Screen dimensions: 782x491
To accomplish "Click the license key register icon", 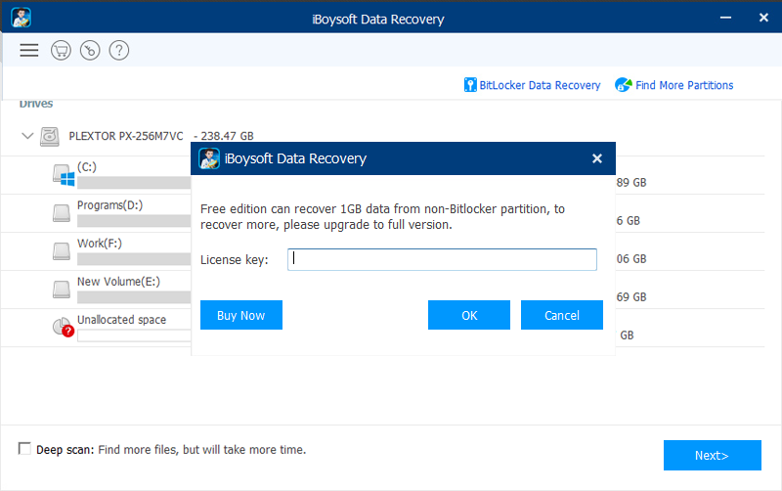I will [89, 50].
